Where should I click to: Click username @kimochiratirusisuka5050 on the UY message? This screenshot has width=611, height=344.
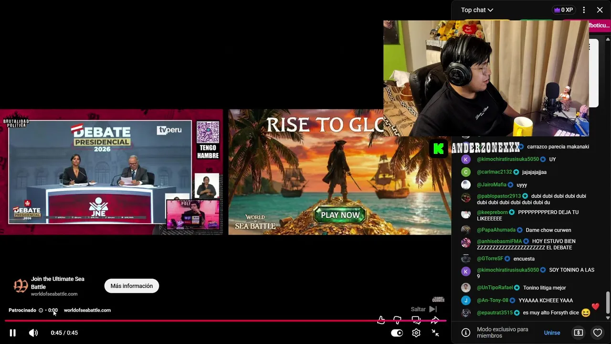pos(507,159)
